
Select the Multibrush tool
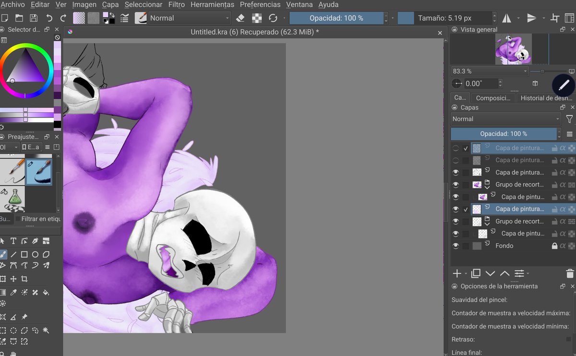pos(46,265)
